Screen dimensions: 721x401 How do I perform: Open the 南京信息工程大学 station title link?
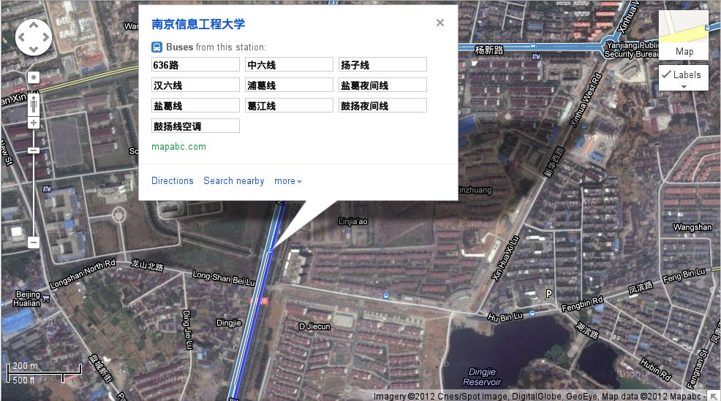[198, 24]
